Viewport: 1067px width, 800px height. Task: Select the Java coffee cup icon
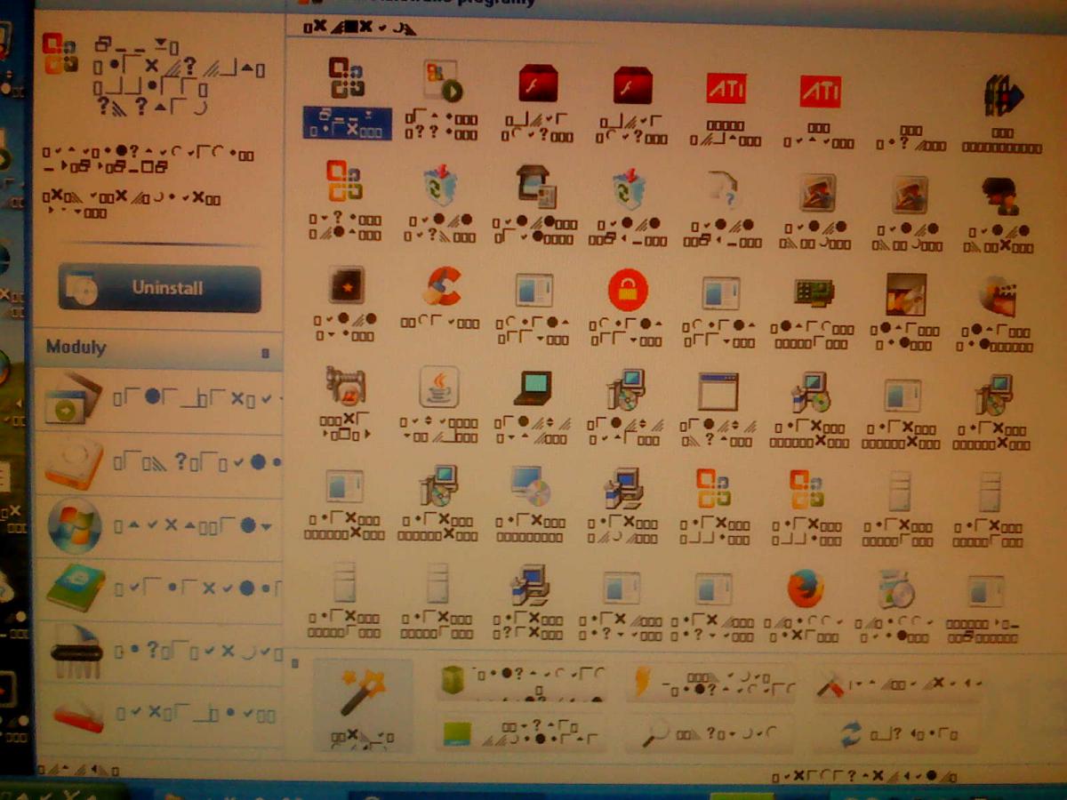[439, 388]
